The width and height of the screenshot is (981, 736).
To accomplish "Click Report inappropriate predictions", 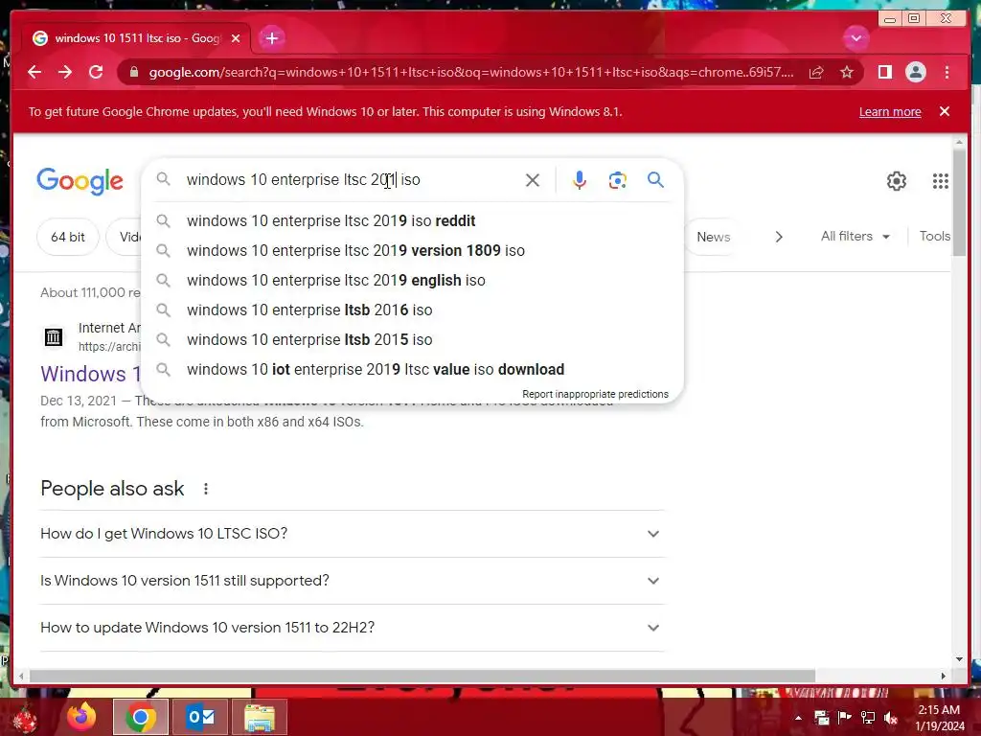I will pos(595,394).
